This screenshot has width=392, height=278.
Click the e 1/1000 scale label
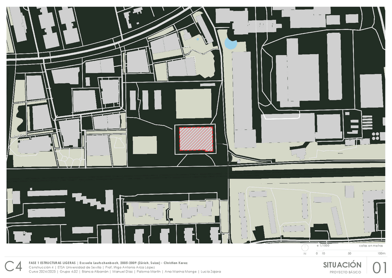[x=323, y=246]
